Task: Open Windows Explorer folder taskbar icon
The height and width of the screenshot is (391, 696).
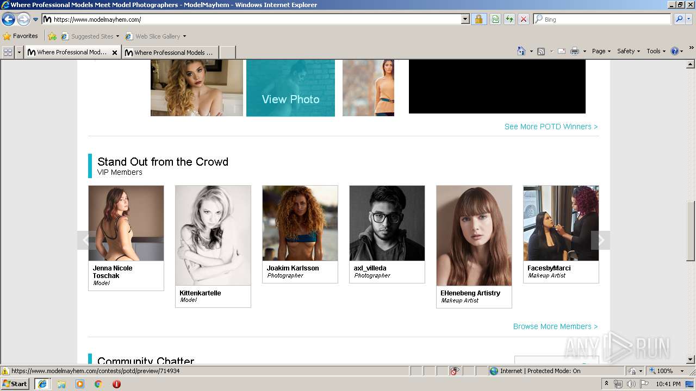Action: pyautogui.click(x=61, y=384)
